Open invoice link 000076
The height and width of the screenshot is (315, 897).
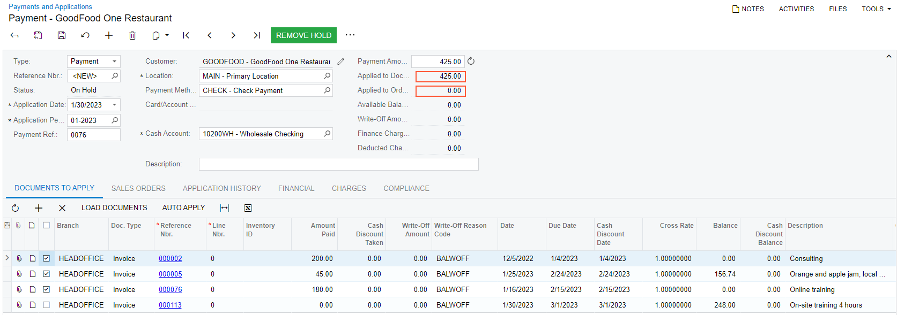[x=170, y=289]
